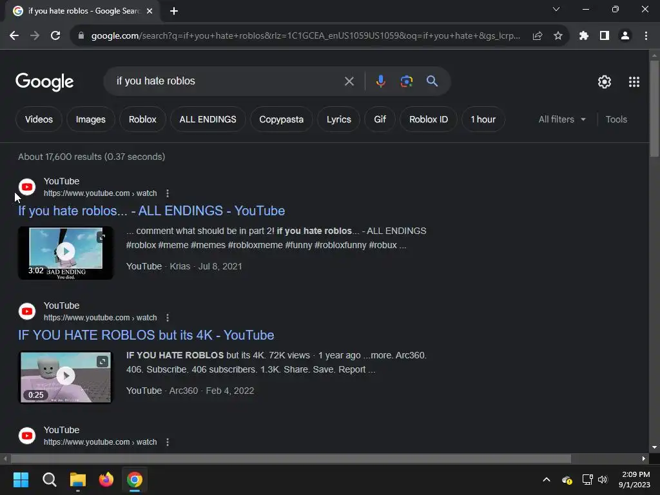The height and width of the screenshot is (495, 660).
Task: Click first result's YouTube favicon
Action: click(27, 187)
